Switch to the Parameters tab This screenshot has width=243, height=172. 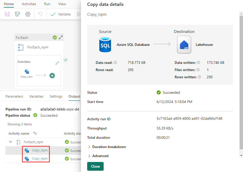click(14, 96)
